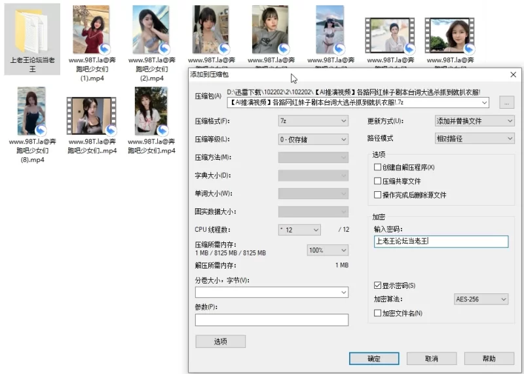
Task: Open the 压缩格式 7z dropdown
Action: (x=313, y=121)
